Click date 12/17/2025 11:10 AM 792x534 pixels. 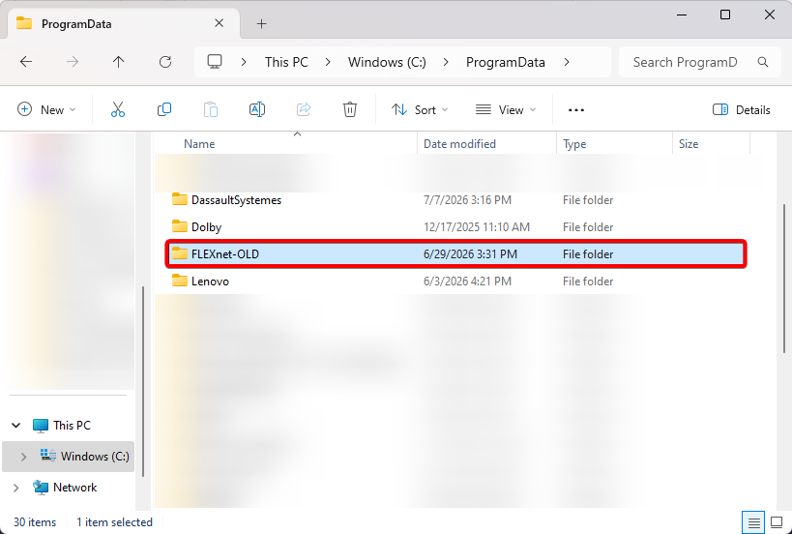pos(477,227)
